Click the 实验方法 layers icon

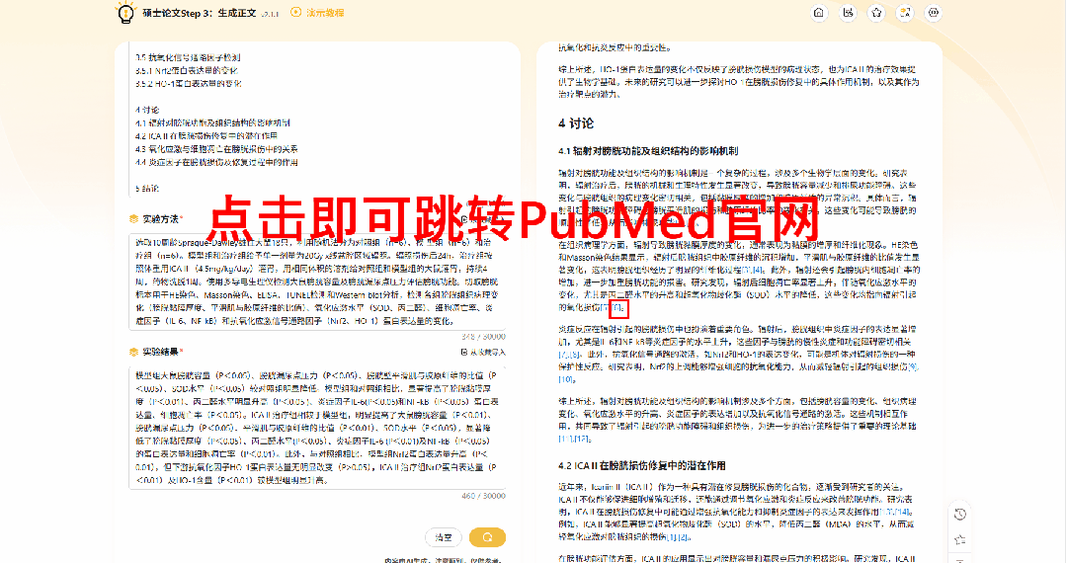click(134, 219)
